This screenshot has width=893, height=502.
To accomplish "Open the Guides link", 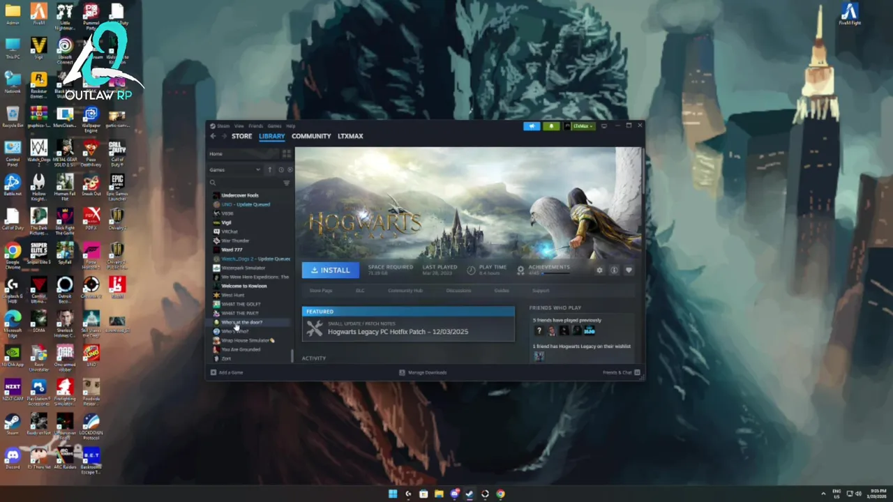I will (502, 290).
